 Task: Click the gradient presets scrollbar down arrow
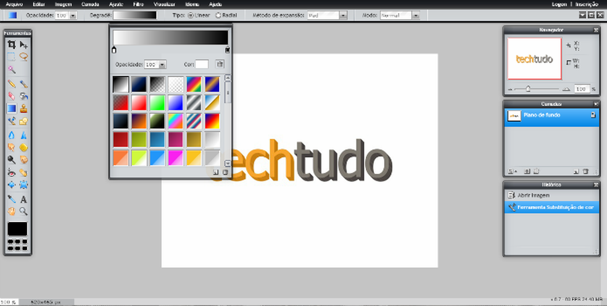coord(228,163)
